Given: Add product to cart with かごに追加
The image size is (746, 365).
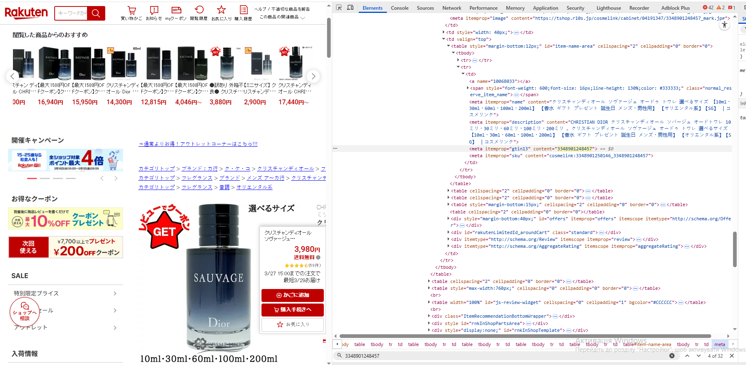Looking at the screenshot, I should pos(293,295).
